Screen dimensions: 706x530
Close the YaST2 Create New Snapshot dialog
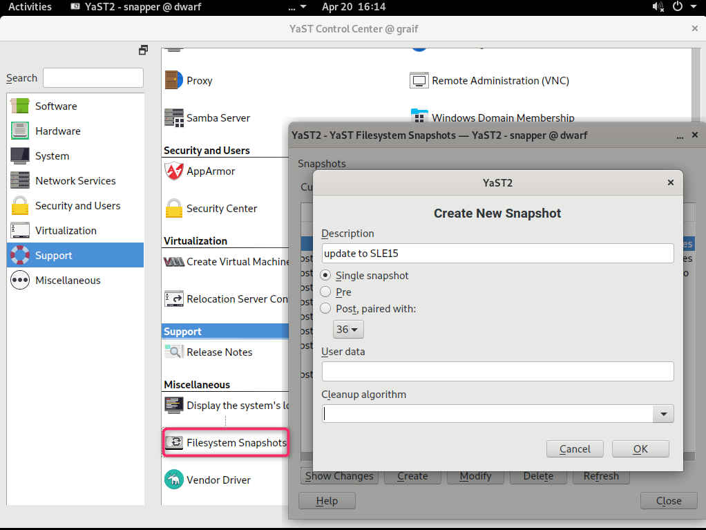[671, 182]
